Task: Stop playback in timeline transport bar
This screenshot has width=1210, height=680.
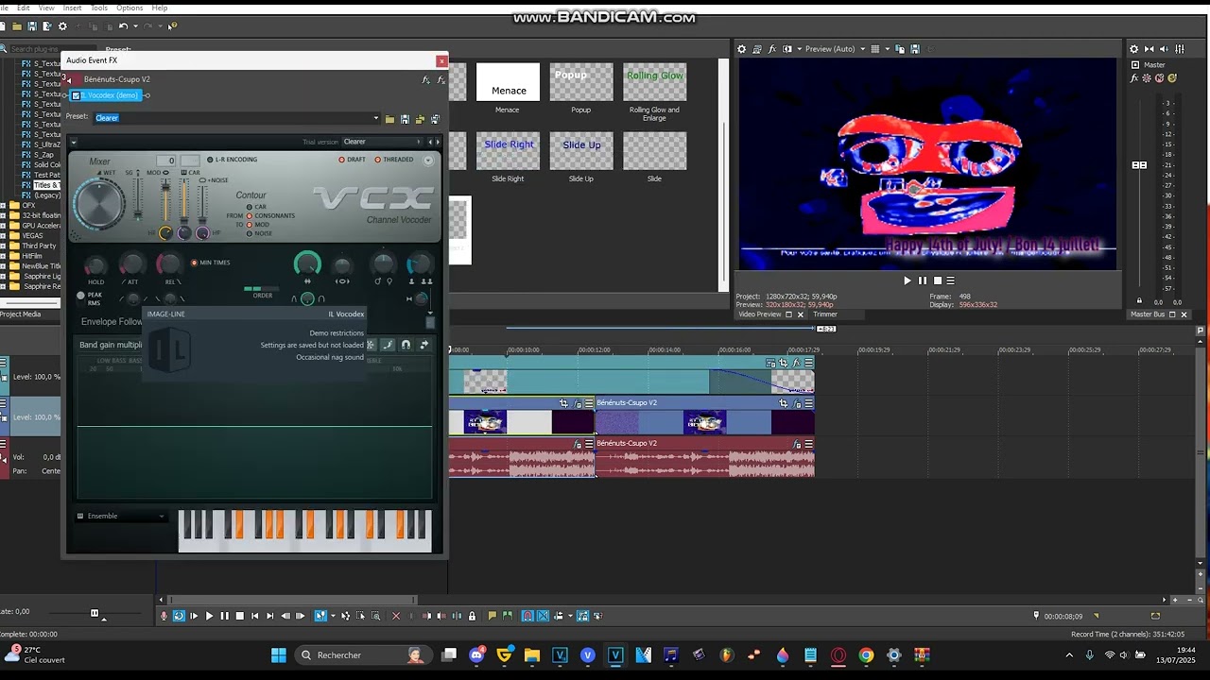Action: 239,616
